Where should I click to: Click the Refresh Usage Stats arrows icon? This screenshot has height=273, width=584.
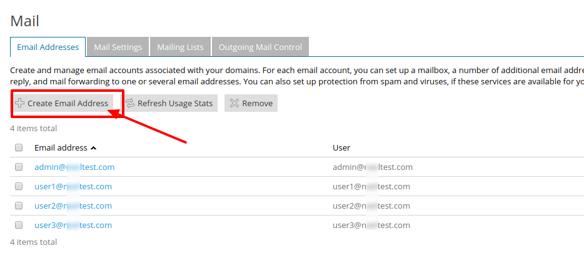pos(130,103)
